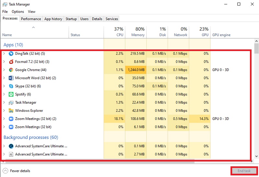Open the Startup tab
Screen dimensions: 259x177
[71, 19]
